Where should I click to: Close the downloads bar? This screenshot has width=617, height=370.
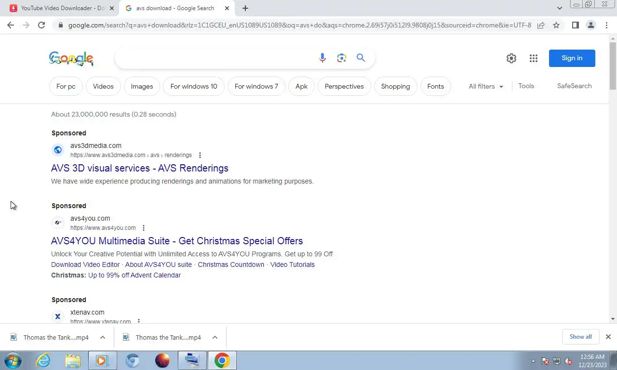[x=608, y=337]
